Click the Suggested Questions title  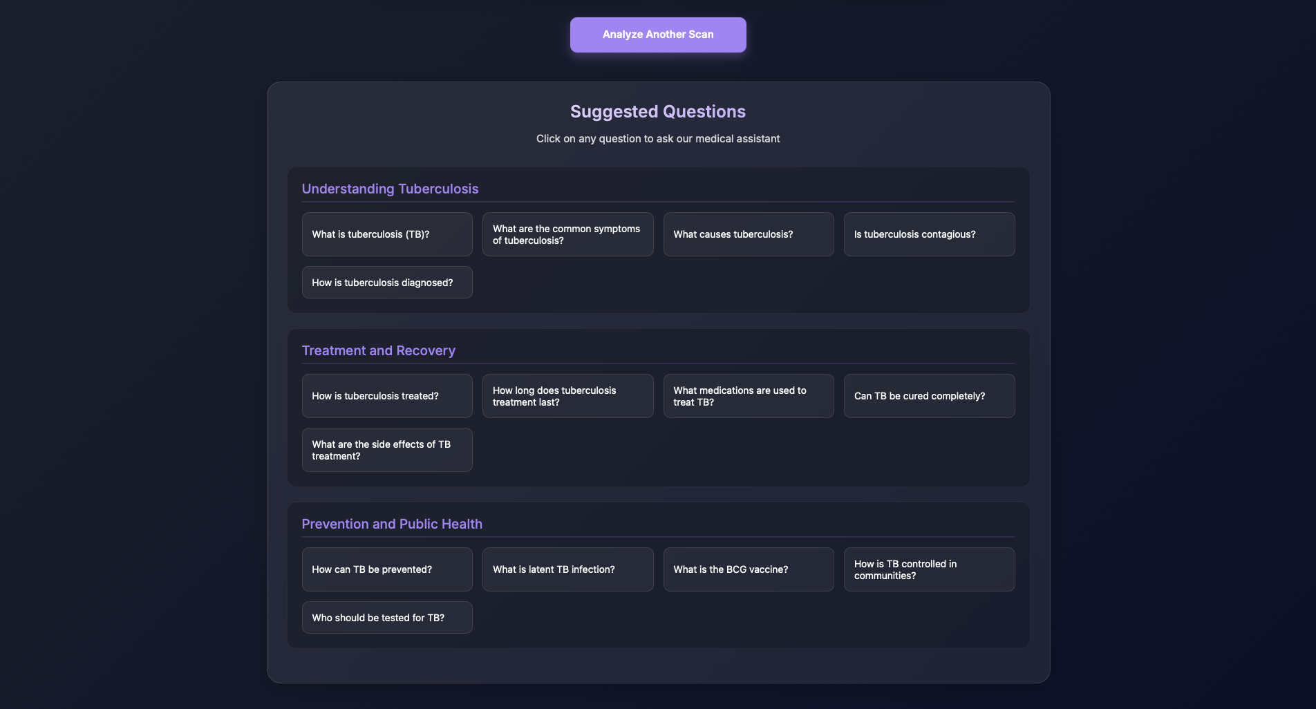click(657, 111)
